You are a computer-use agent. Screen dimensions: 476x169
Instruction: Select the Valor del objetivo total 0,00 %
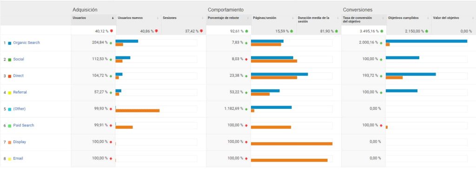click(x=466, y=31)
